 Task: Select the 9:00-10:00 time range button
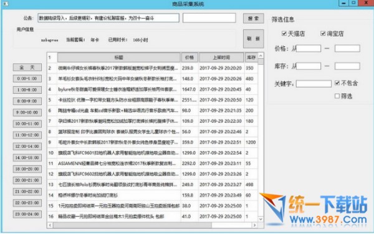[27, 112]
